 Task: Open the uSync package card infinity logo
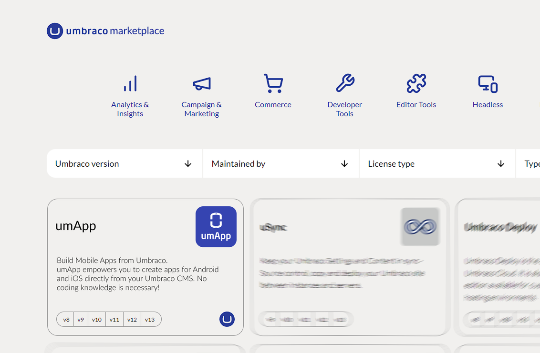click(x=420, y=227)
